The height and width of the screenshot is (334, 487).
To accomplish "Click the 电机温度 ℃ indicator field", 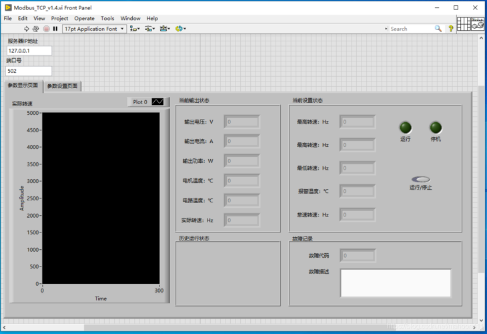I will click(x=241, y=180).
